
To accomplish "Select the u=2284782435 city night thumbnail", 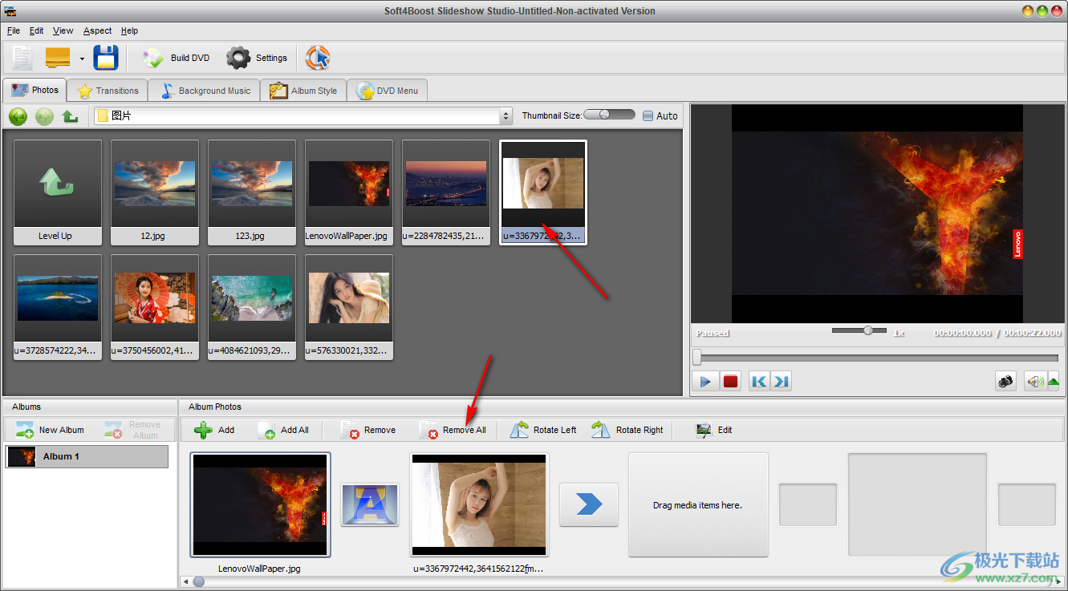I will 446,192.
